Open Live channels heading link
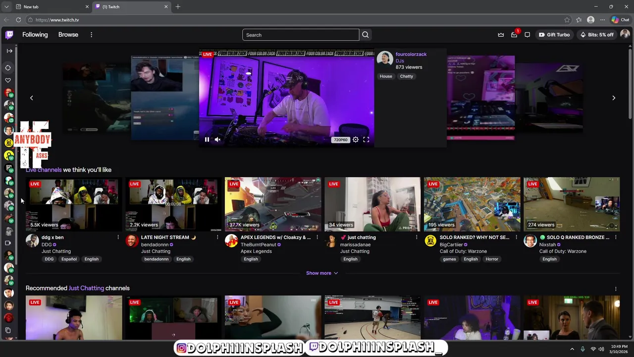The image size is (634, 357). tap(44, 170)
